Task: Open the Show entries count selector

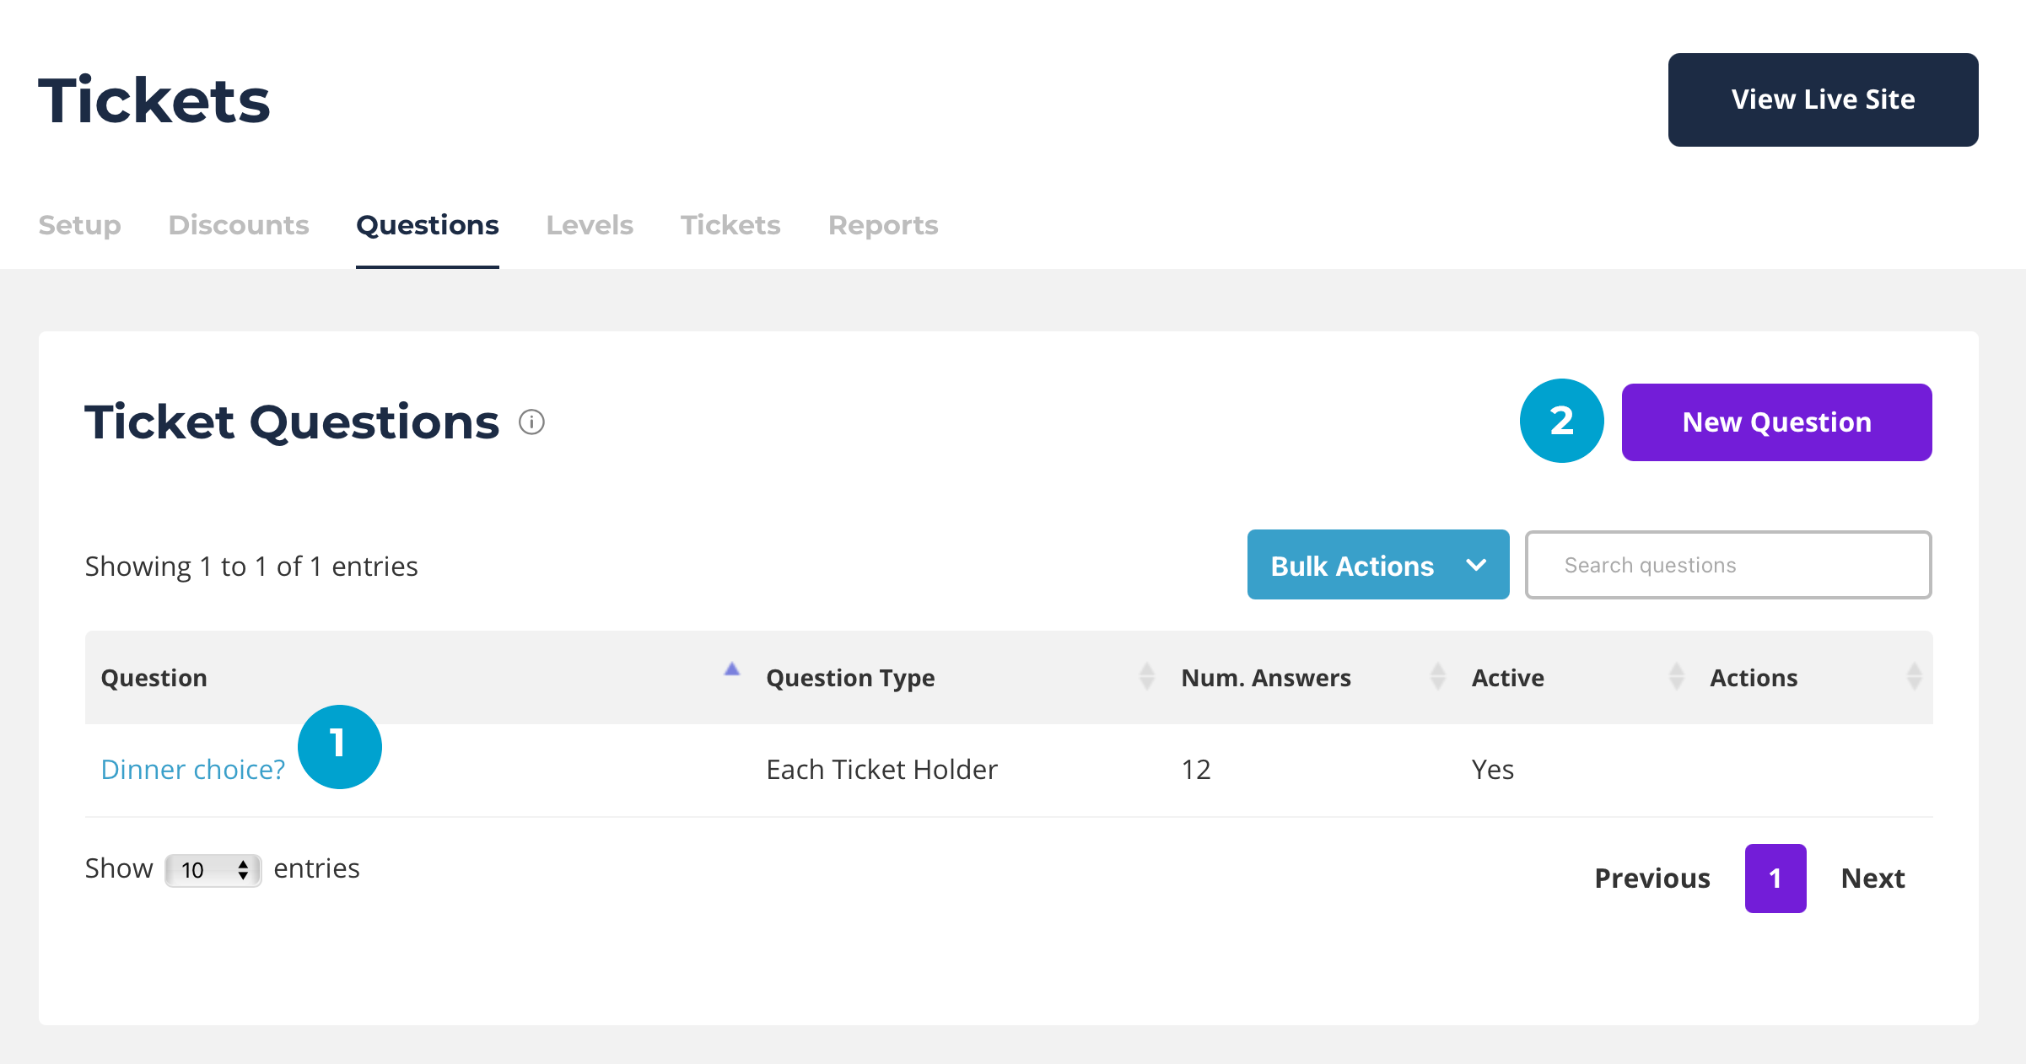Action: click(x=213, y=870)
